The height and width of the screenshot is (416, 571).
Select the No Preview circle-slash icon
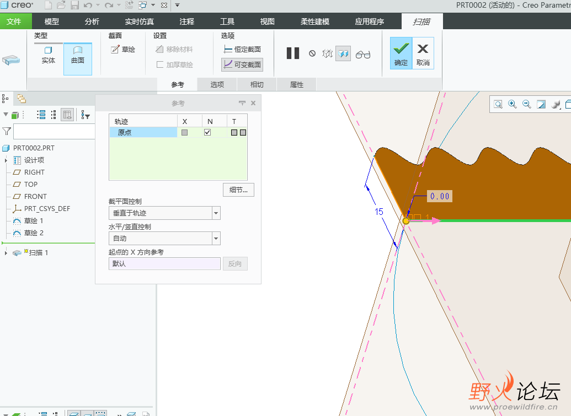(x=312, y=53)
